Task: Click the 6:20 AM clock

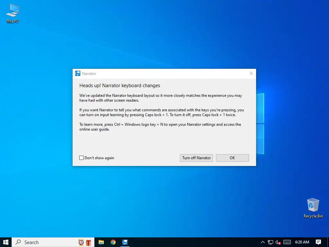Action: click(302, 242)
